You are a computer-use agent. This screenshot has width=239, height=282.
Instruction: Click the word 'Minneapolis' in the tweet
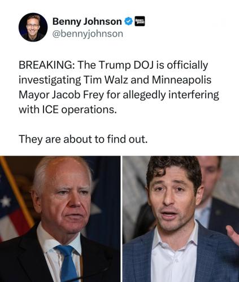pyautogui.click(x=181, y=80)
